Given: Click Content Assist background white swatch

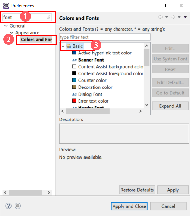Looking at the screenshot, I should [x=74, y=66].
